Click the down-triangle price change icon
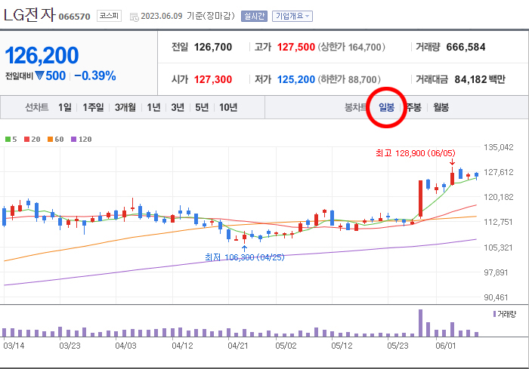The height and width of the screenshot is (369, 529). point(39,75)
